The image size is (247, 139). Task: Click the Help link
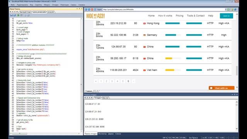(x=211, y=16)
